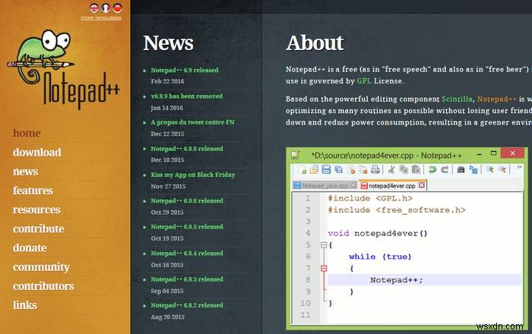Click the Feb 22 2016 date text
The image size is (532, 334).
[x=167, y=81]
